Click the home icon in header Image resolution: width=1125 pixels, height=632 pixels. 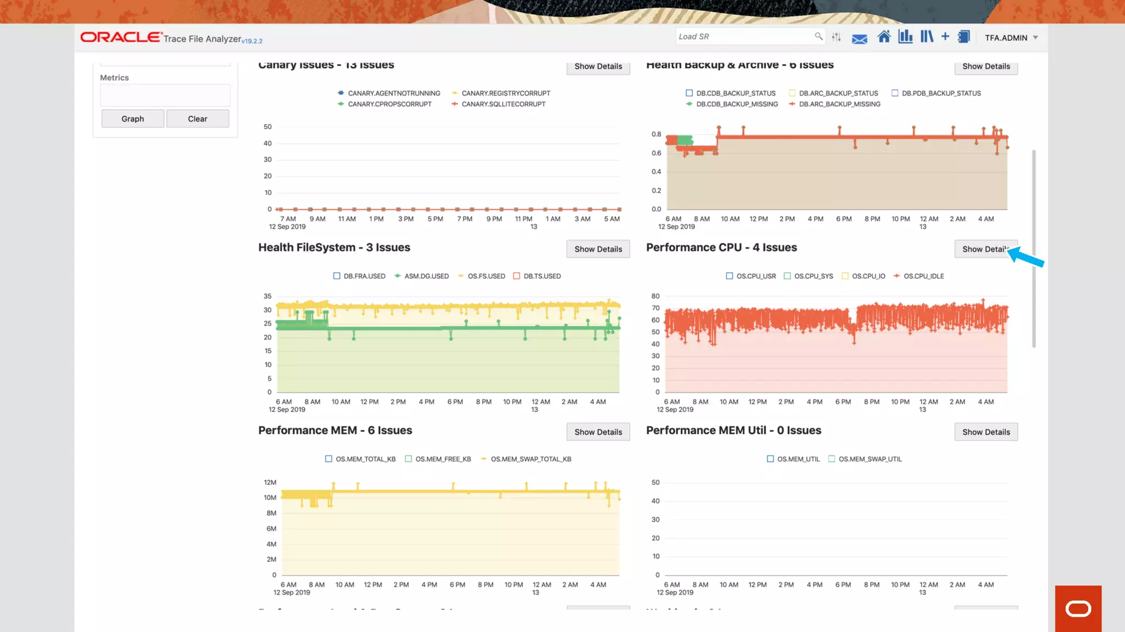884,37
